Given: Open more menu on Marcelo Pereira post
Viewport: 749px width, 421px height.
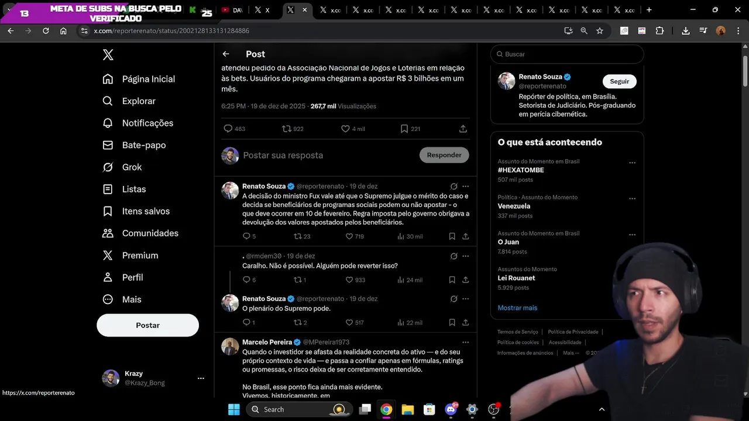Looking at the screenshot, I should 466,342.
